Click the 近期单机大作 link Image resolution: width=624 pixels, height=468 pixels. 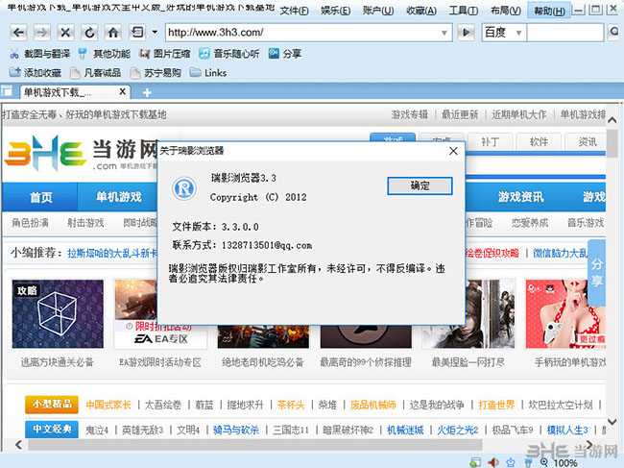coord(519,114)
